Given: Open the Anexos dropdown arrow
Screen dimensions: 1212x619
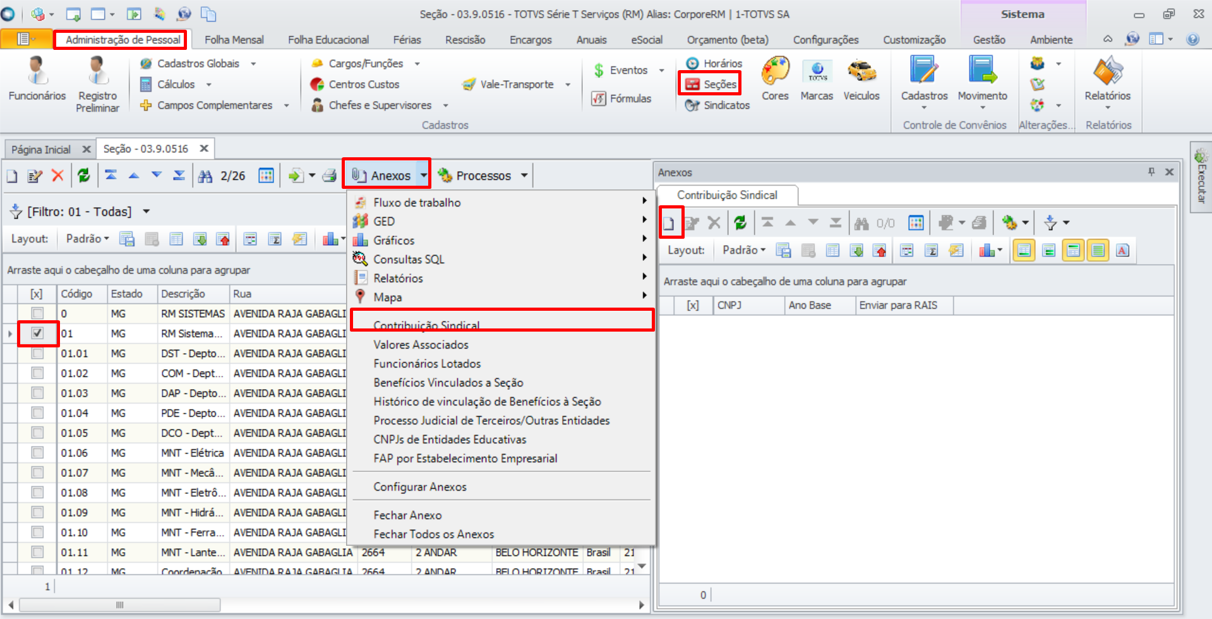Looking at the screenshot, I should click(423, 176).
